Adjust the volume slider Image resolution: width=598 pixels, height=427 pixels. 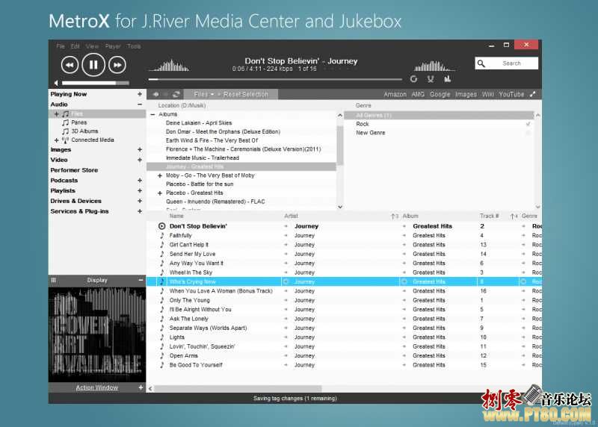coord(96,83)
